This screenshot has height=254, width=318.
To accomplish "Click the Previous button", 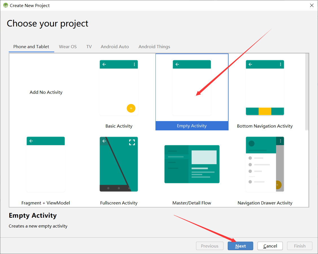I will tap(210, 246).
